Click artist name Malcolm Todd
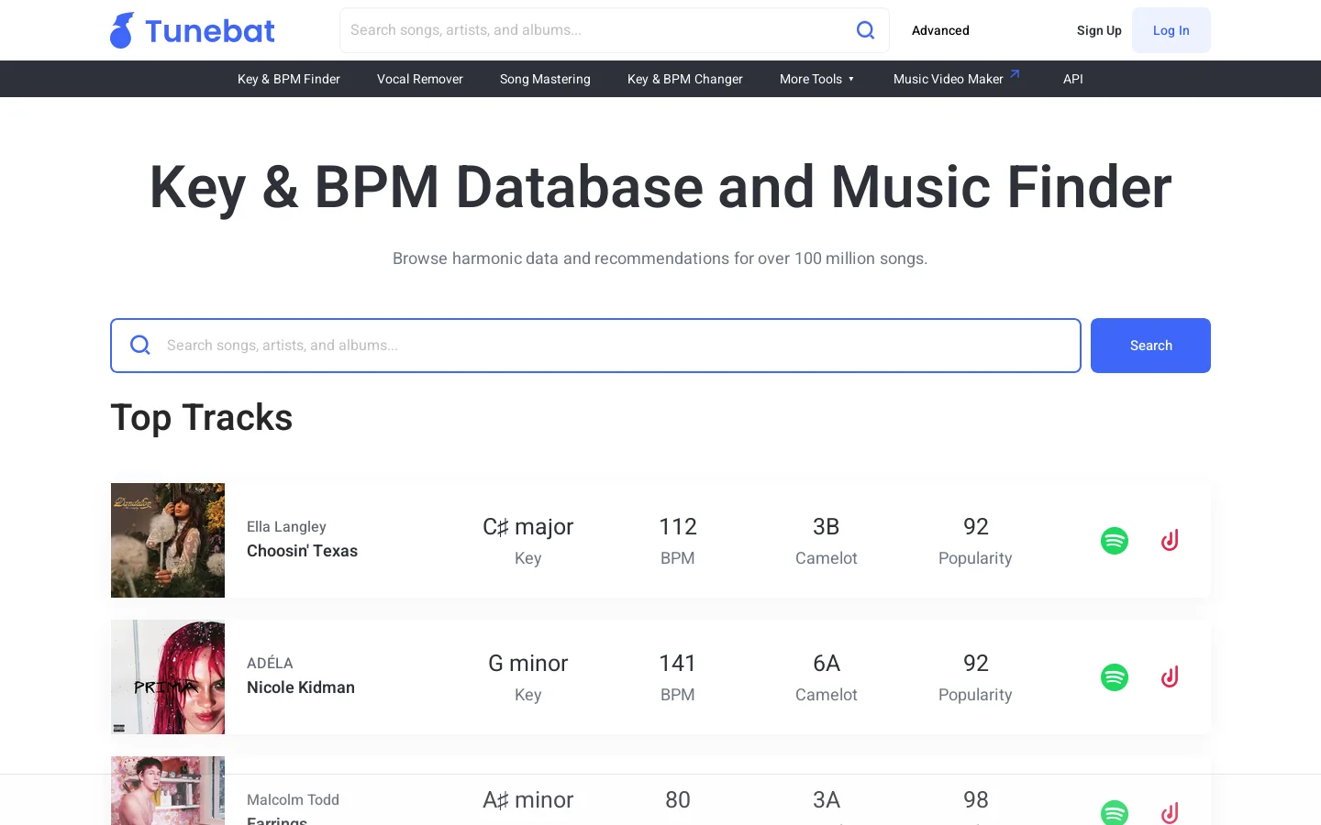 point(293,799)
